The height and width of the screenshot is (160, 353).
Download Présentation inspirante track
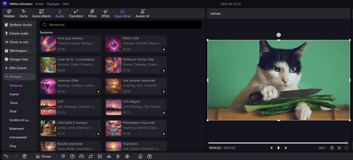(x=164, y=134)
